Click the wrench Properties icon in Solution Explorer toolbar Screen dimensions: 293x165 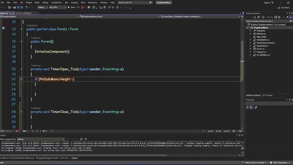[x=288, y=17]
